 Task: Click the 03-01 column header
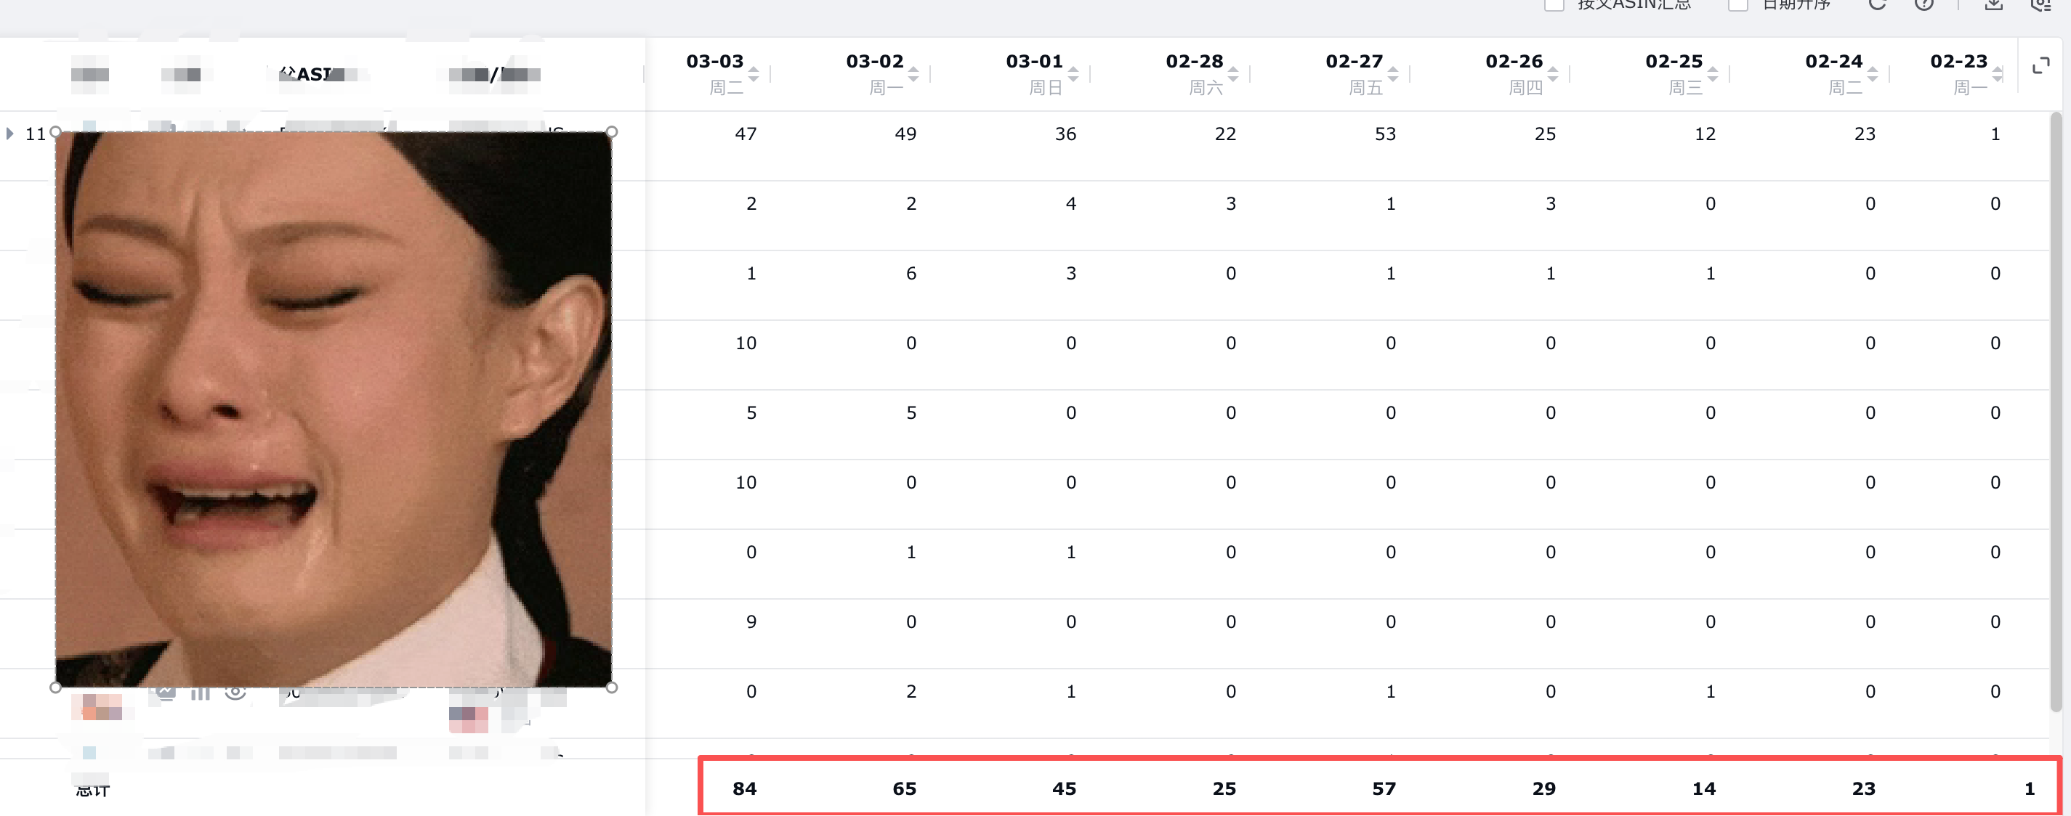[1034, 62]
